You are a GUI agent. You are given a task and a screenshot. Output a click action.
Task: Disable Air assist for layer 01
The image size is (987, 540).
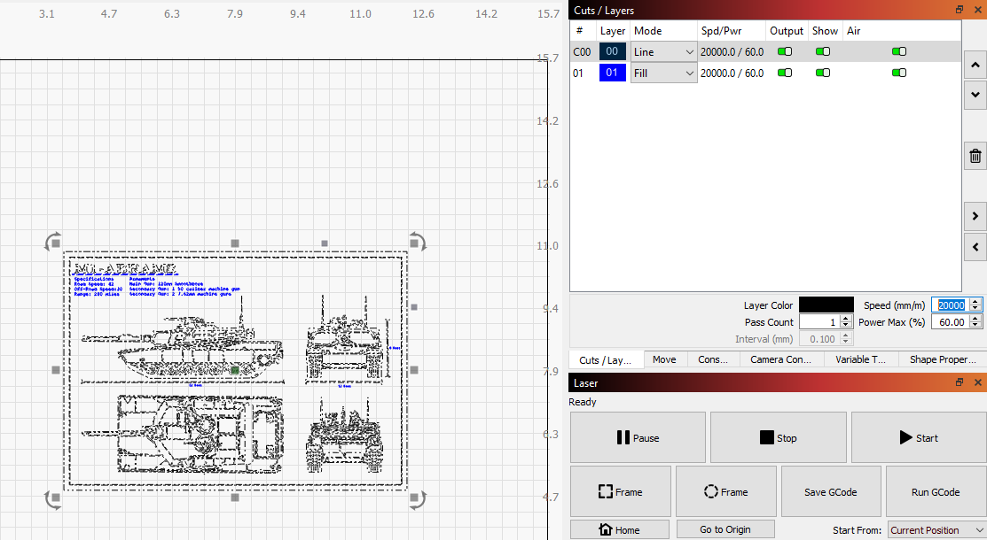pyautogui.click(x=899, y=73)
